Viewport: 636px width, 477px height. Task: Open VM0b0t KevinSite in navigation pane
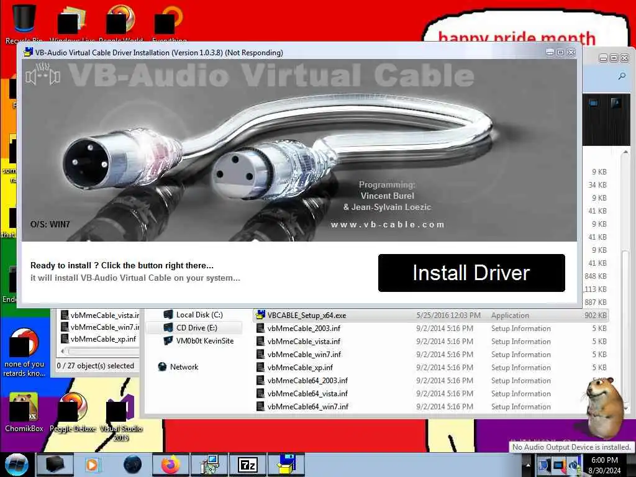198,340
